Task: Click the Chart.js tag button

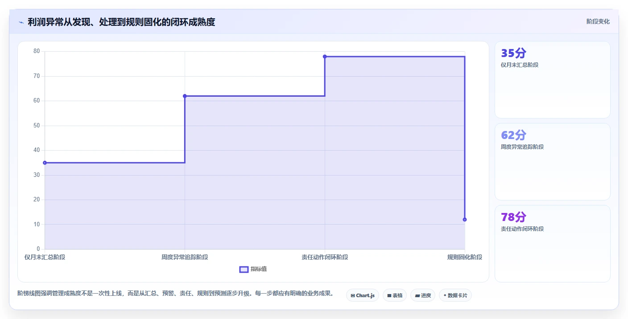Action: [363, 295]
